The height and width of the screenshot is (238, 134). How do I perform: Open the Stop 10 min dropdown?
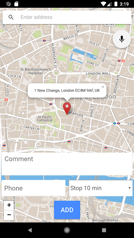[101, 188]
